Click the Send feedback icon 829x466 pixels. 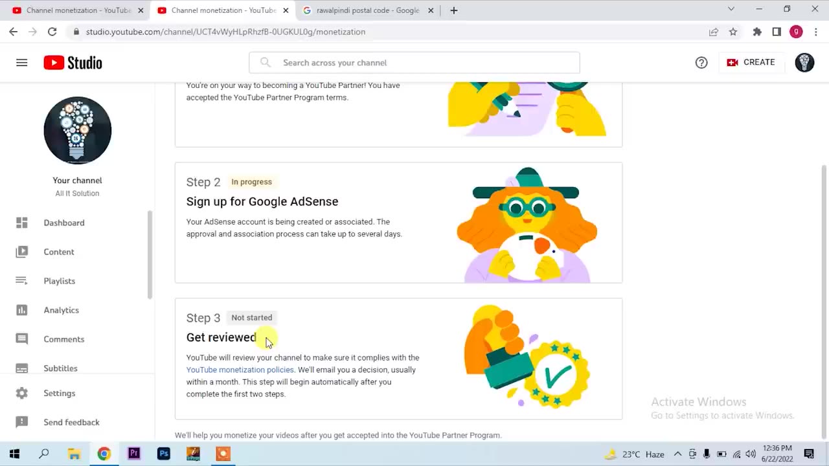pyautogui.click(x=22, y=423)
